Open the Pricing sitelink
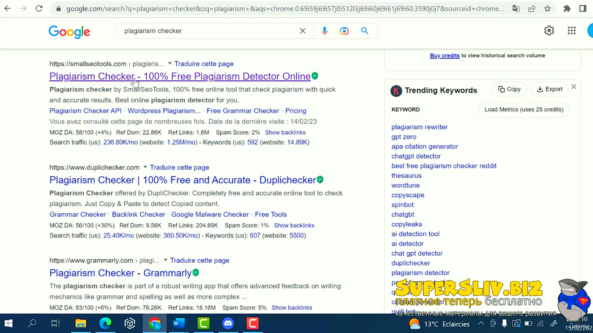 [296, 111]
